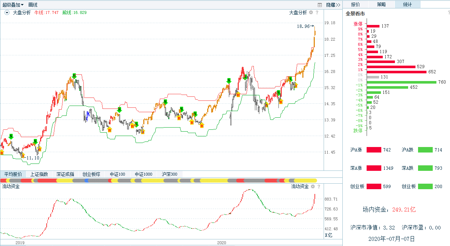Open help question mark for 流动资金
Image resolution: width=450 pixels, height=246 pixels.
click(x=319, y=187)
